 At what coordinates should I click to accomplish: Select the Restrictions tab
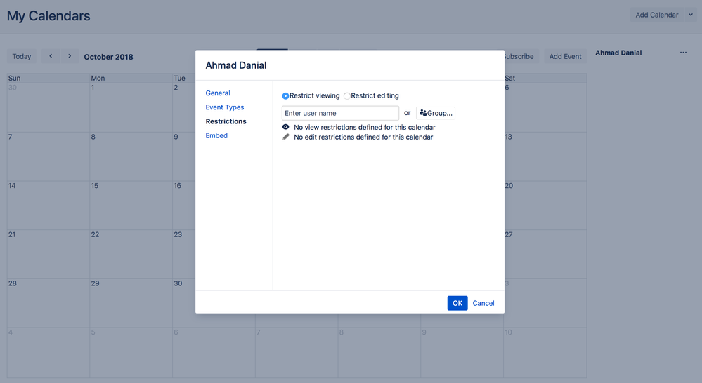(226, 121)
